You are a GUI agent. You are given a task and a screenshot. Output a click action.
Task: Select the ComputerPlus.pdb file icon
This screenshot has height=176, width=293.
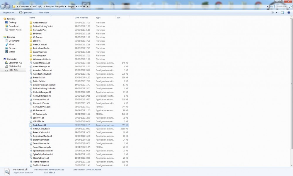tap(31, 107)
